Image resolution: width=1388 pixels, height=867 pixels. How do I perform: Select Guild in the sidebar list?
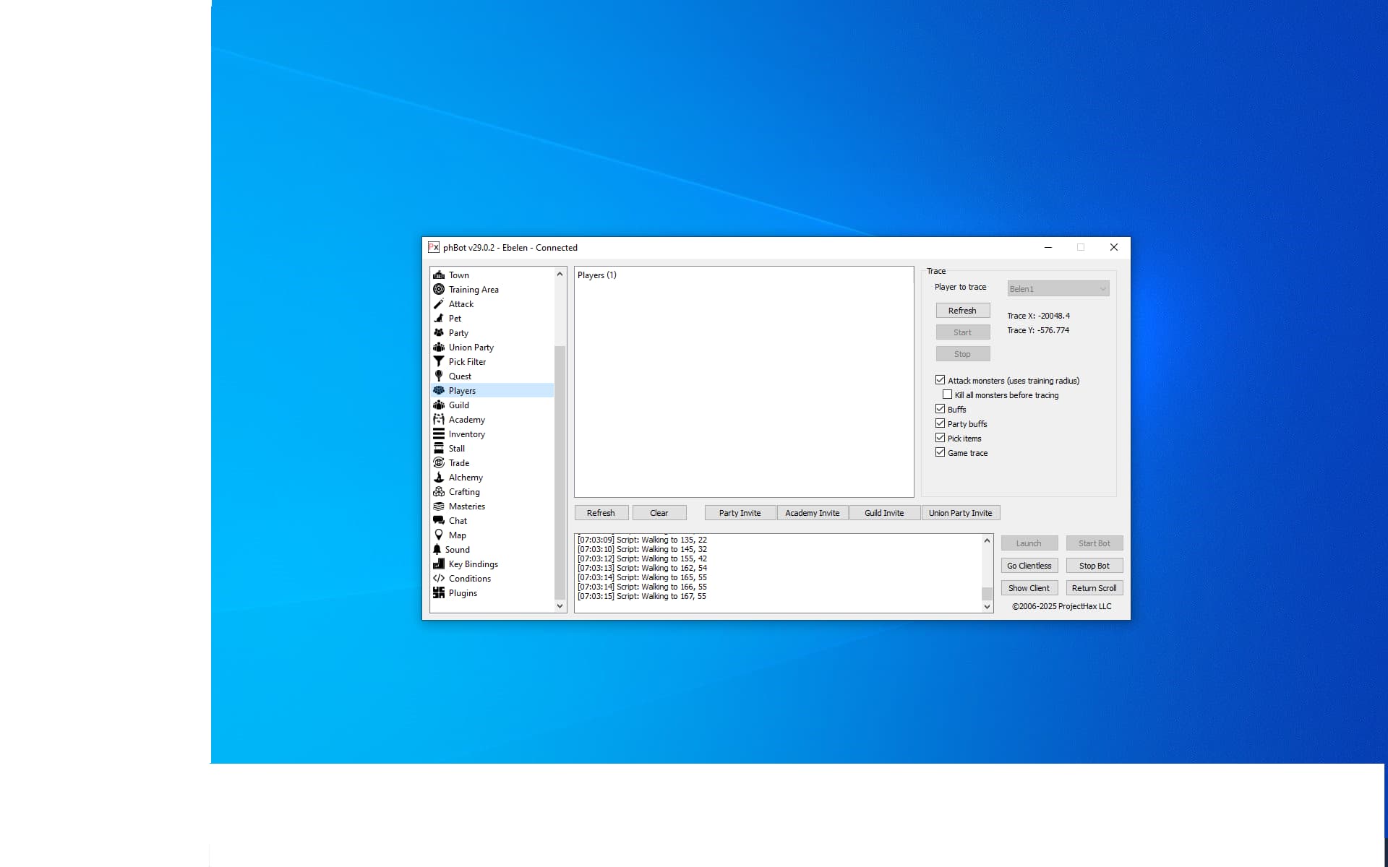[459, 405]
